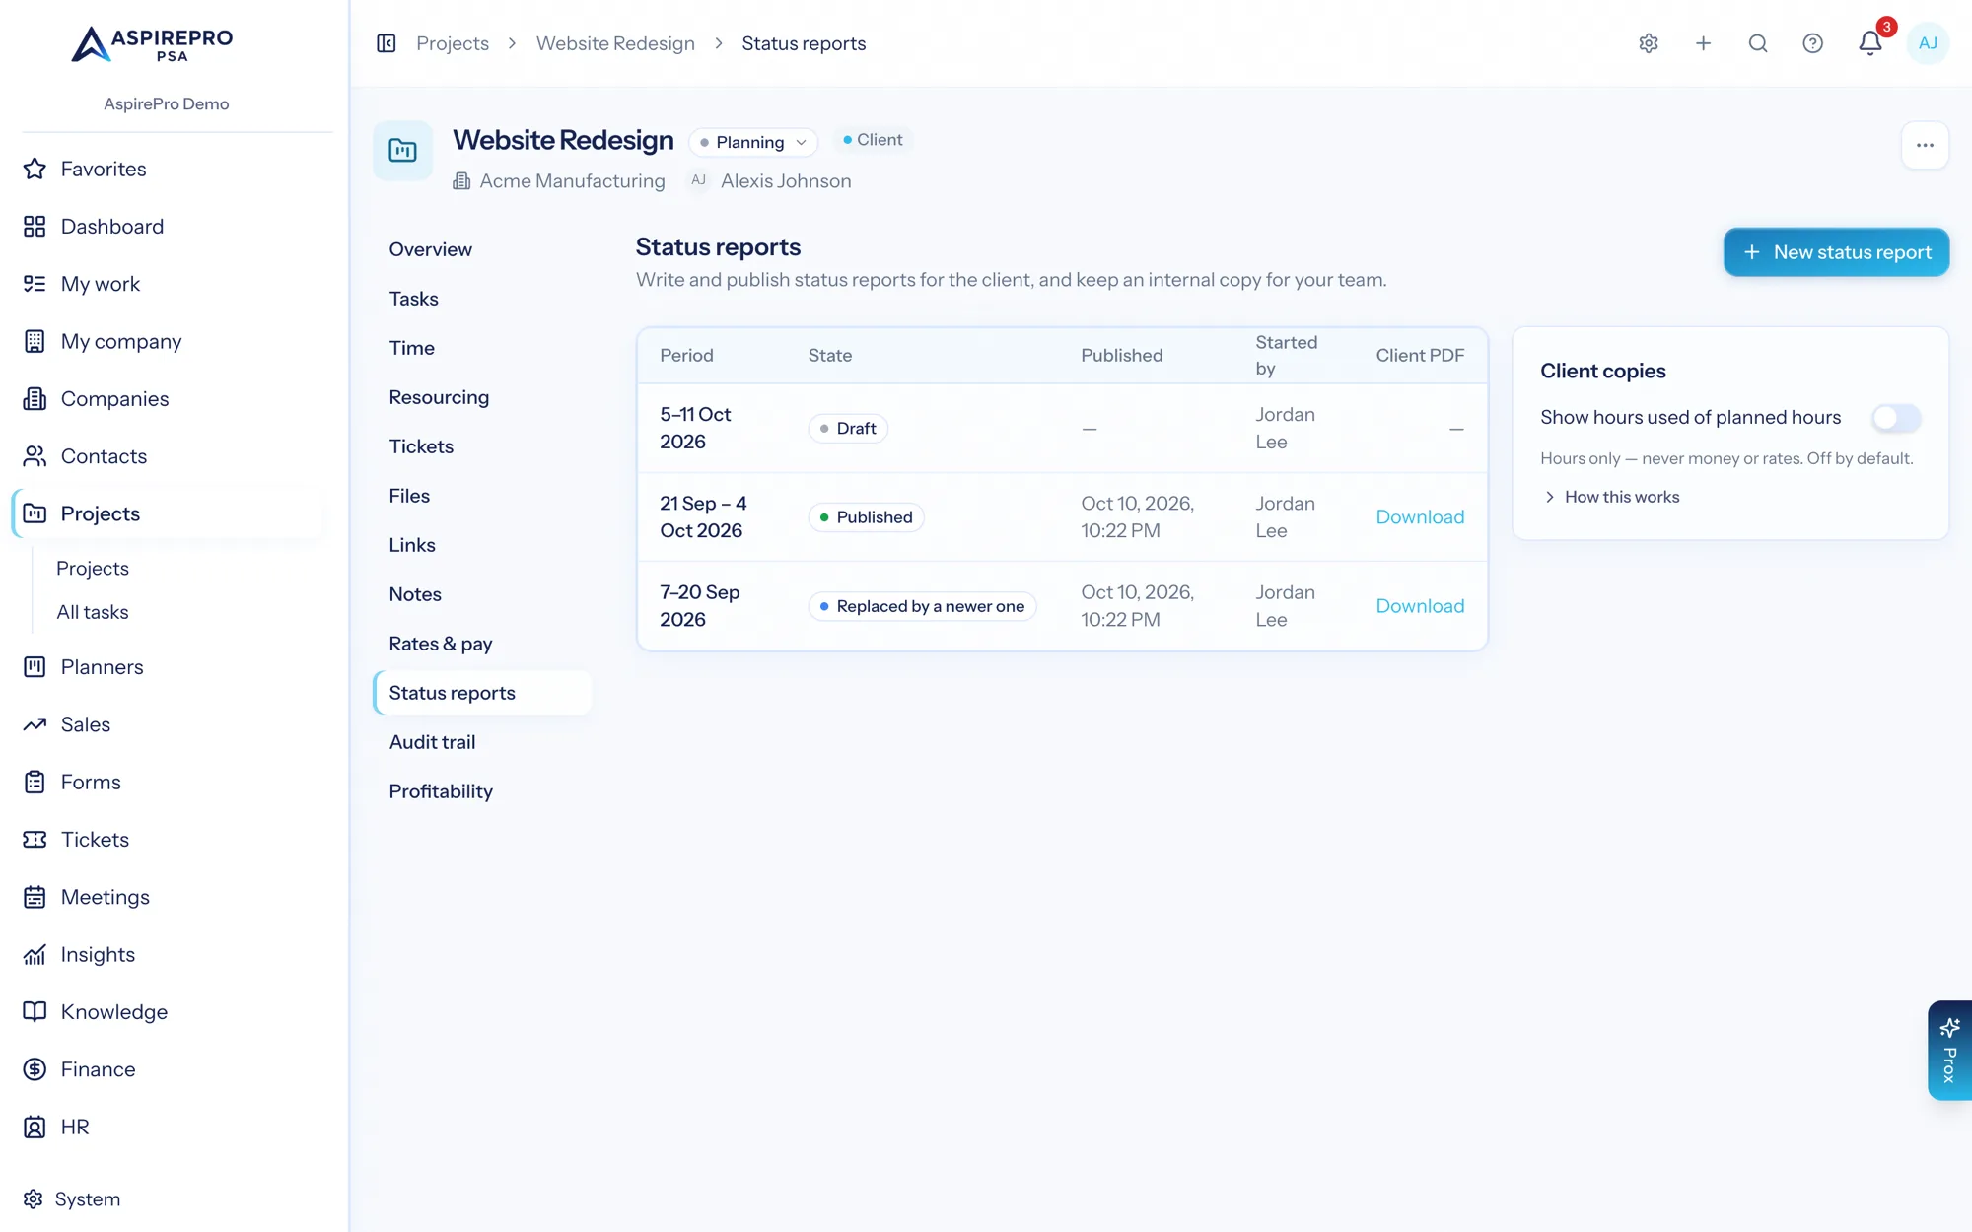
Task: Click Website Redesign breadcrumb link
Action: (x=615, y=43)
